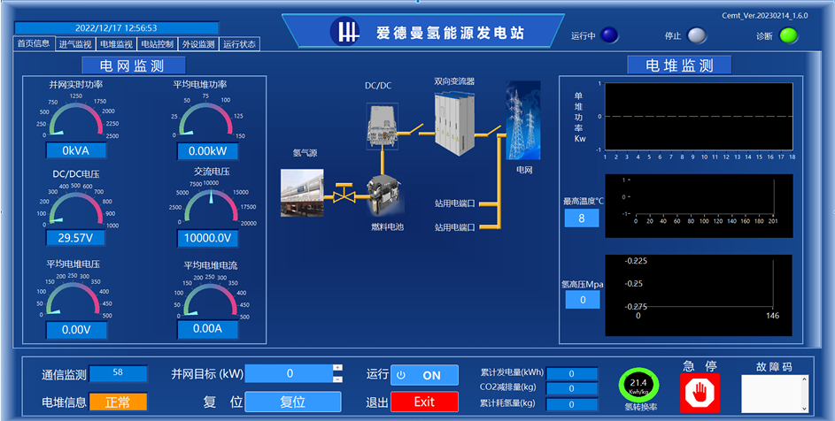Click the 故障码 scrollbar down arrow
Viewport: 835px width, 421px height.
805,409
